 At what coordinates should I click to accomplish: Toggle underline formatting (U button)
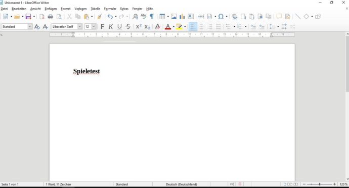[119, 26]
